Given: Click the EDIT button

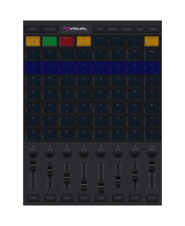Looking at the screenshot, I should coord(100,29).
